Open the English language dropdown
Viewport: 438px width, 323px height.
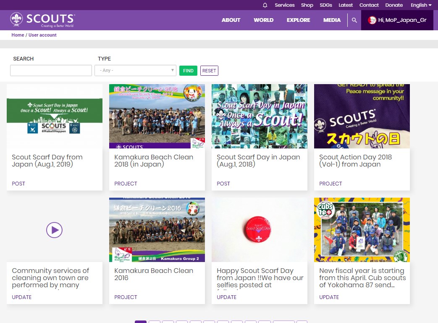point(421,5)
